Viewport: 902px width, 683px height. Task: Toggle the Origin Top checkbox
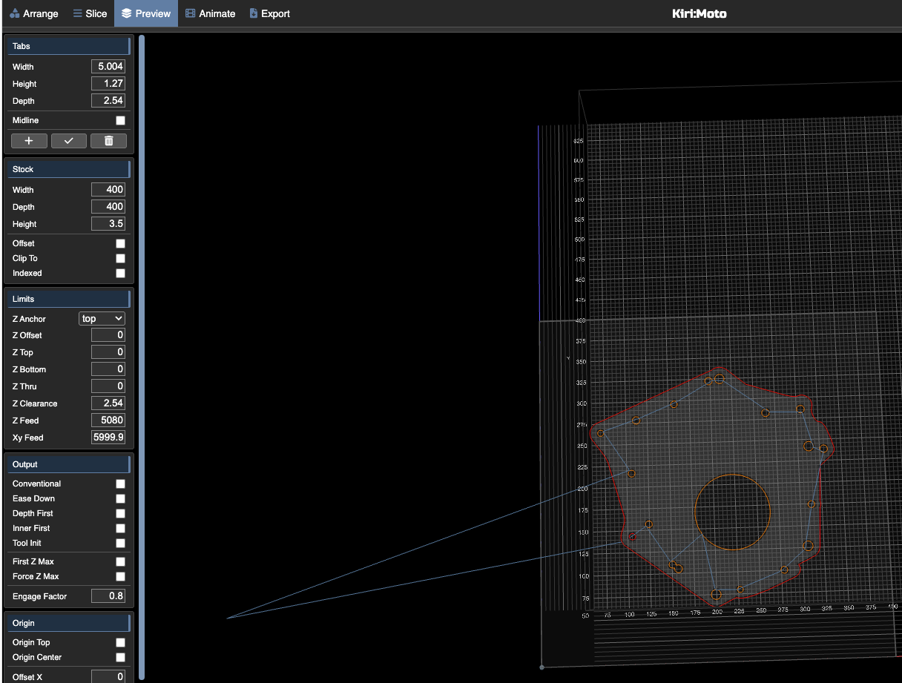pos(120,642)
